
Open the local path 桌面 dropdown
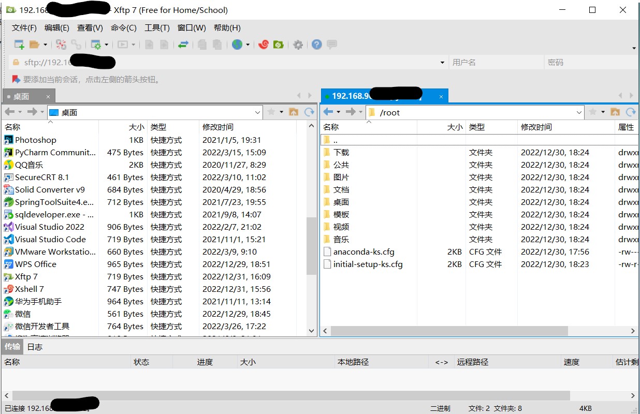258,112
